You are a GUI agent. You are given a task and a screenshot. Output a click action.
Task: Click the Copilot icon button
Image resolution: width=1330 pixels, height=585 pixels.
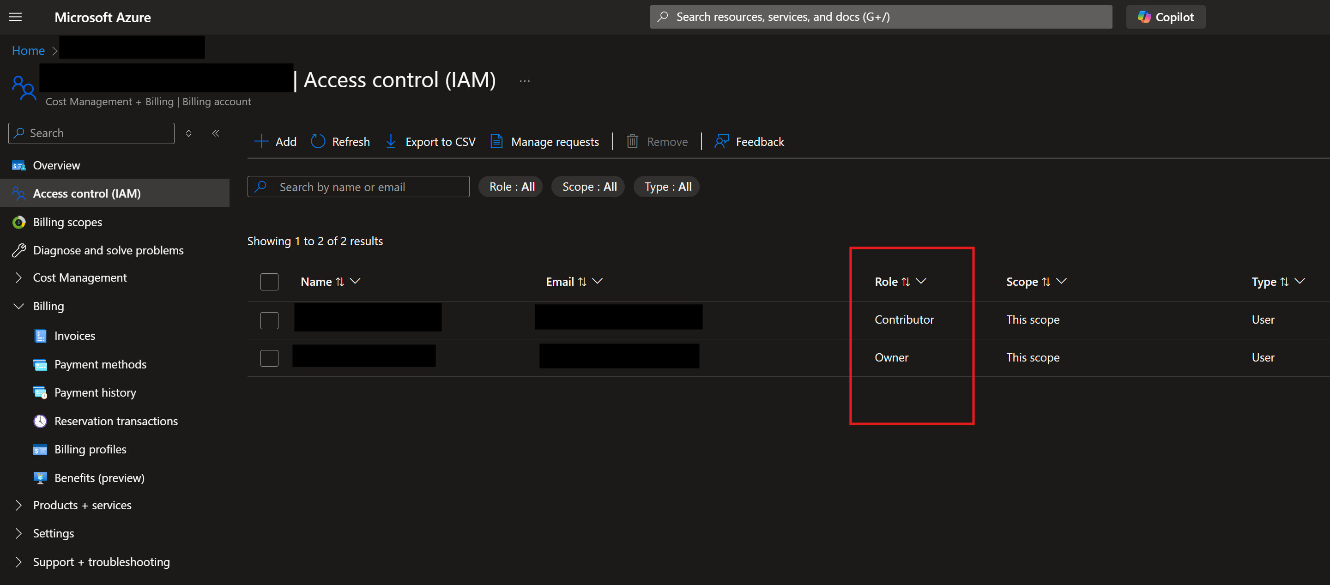(x=1166, y=17)
